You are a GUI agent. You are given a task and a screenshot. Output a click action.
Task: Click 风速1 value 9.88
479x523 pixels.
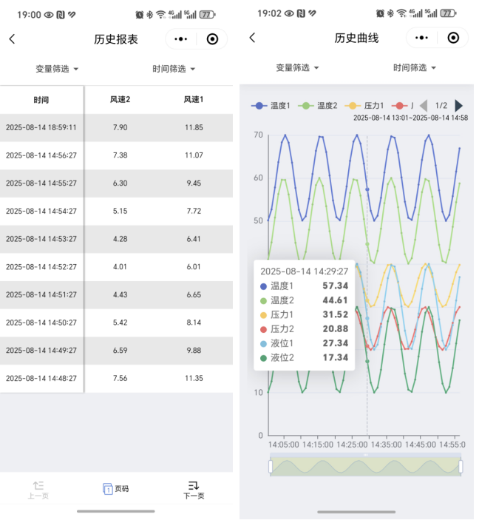click(194, 350)
